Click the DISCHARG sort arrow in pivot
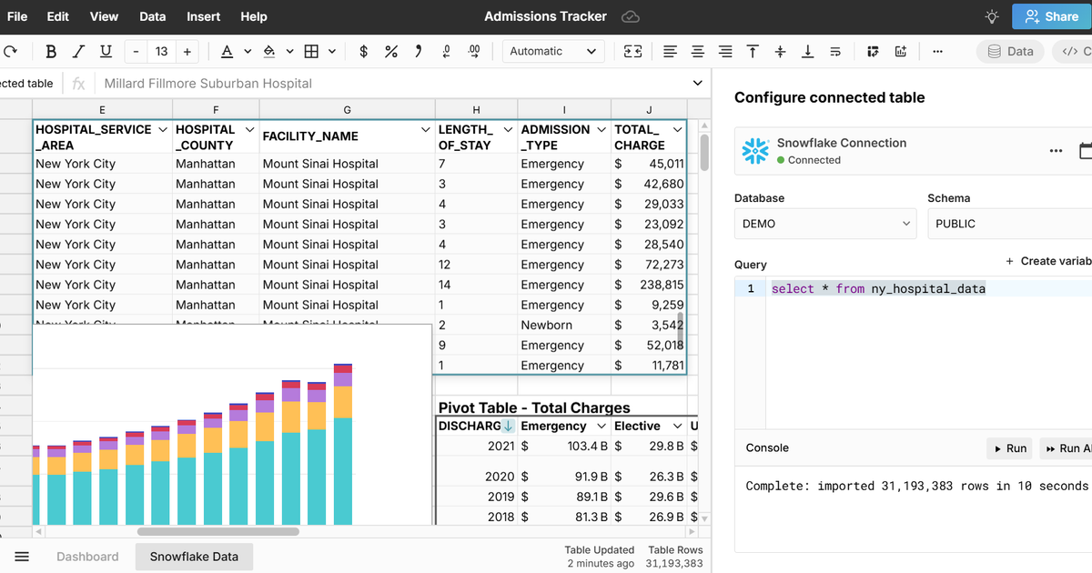Viewport: 1092px width, 573px height. click(509, 426)
